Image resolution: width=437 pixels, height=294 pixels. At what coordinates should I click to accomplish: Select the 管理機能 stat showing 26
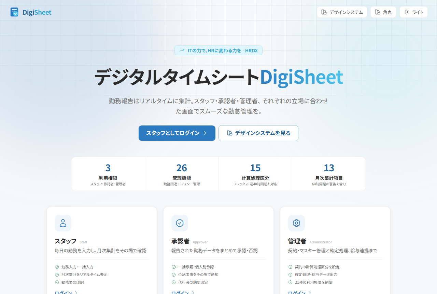click(182, 174)
